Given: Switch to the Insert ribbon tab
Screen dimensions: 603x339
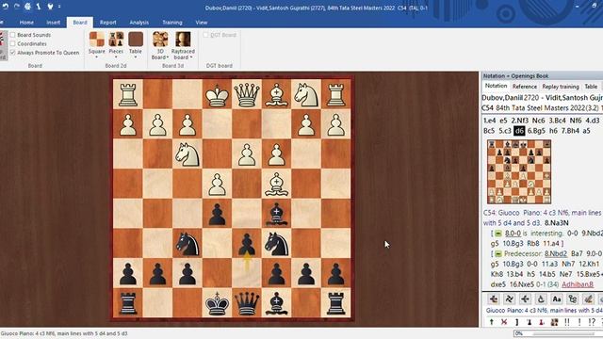Looking at the screenshot, I should 53,23.
